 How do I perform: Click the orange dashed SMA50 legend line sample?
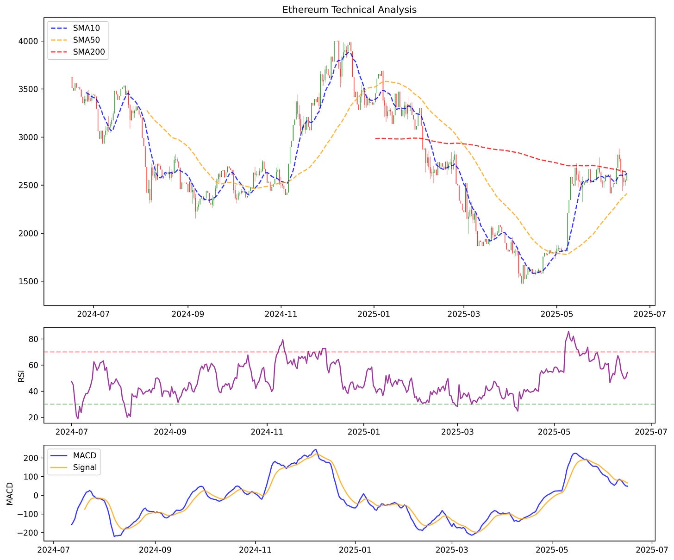point(60,40)
